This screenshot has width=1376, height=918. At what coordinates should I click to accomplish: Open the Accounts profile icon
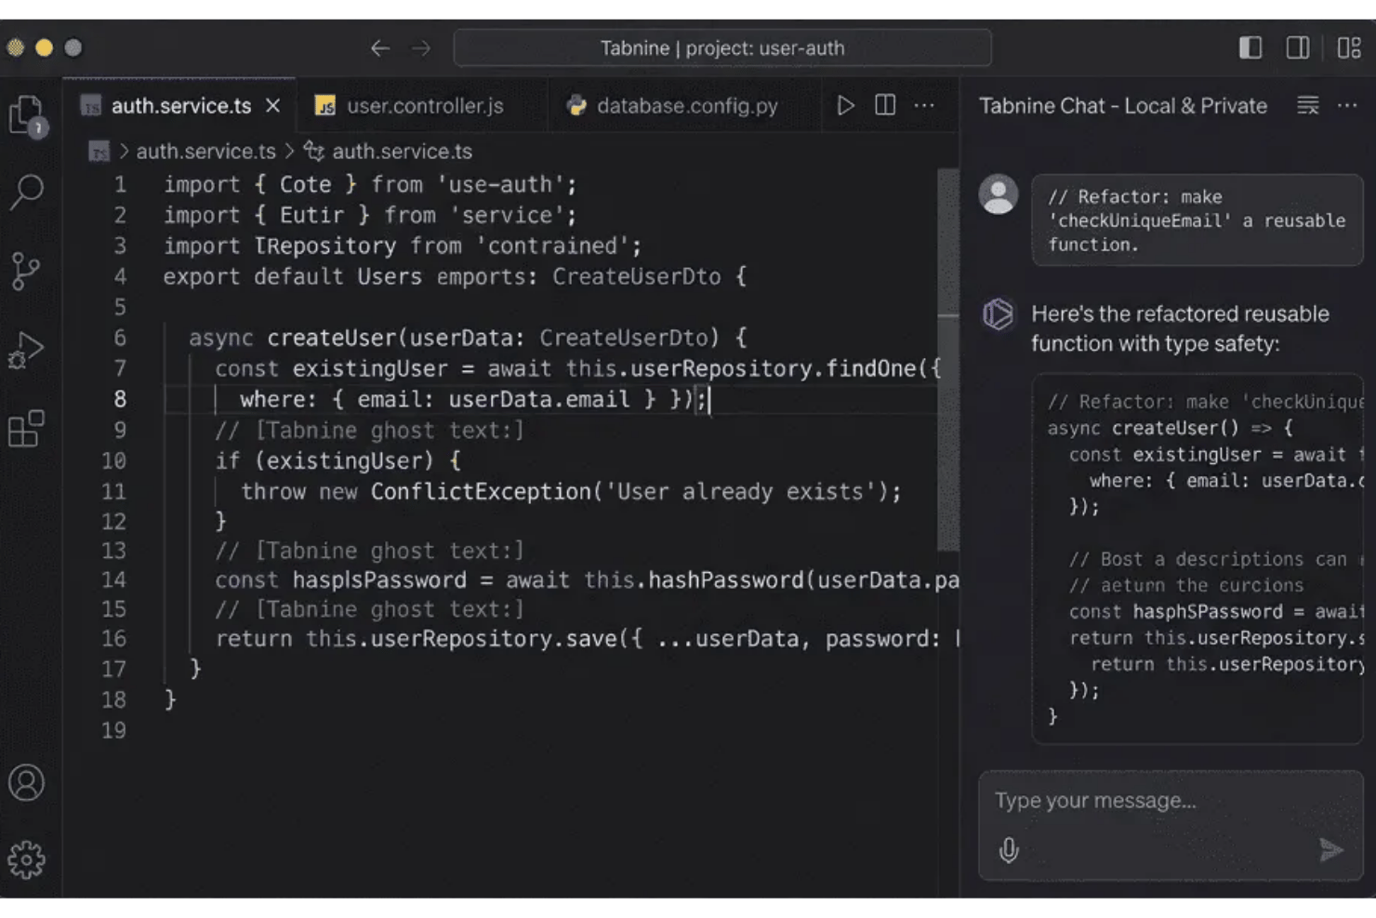[x=26, y=783]
